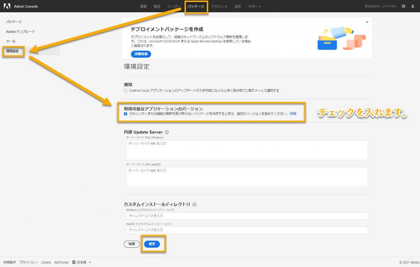Viewport: 420px width, 267px height.
Task: Close the デプロイメントパッケージを作成 banner
Action: pos(367,22)
